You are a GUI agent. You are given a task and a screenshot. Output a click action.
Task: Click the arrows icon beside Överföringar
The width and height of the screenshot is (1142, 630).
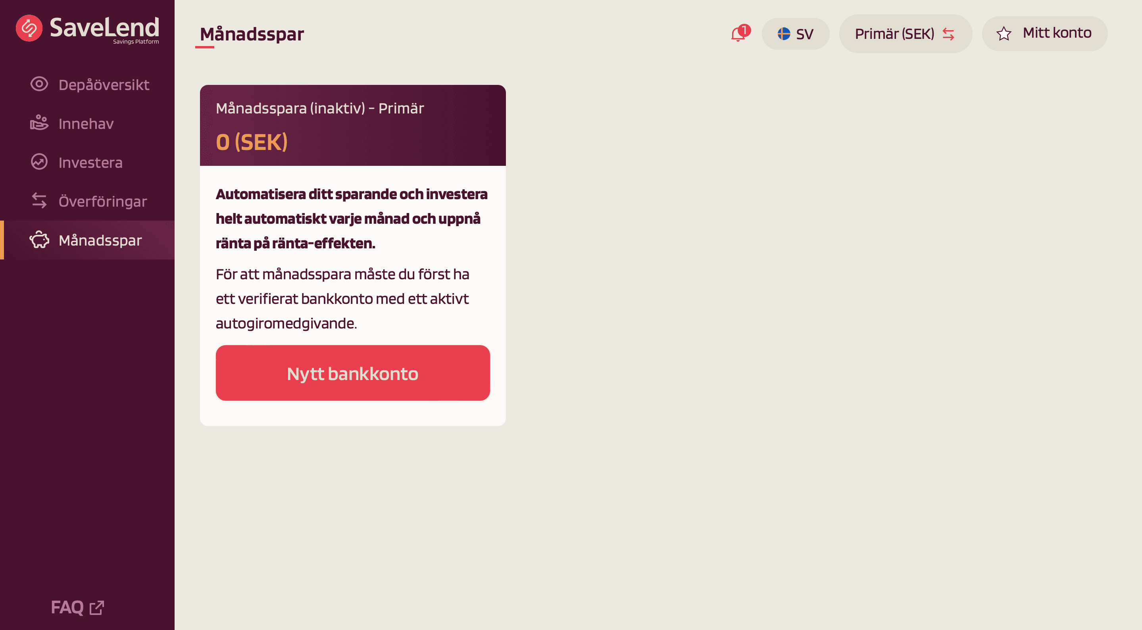pyautogui.click(x=39, y=201)
